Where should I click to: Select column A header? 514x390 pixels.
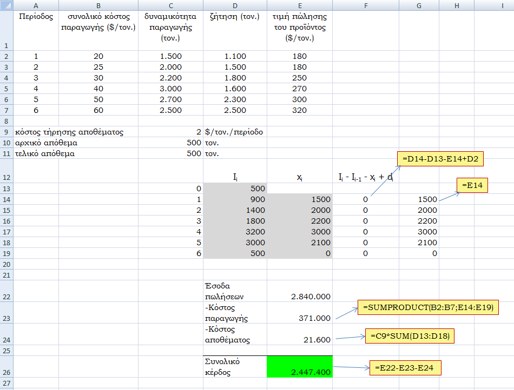(36, 5)
